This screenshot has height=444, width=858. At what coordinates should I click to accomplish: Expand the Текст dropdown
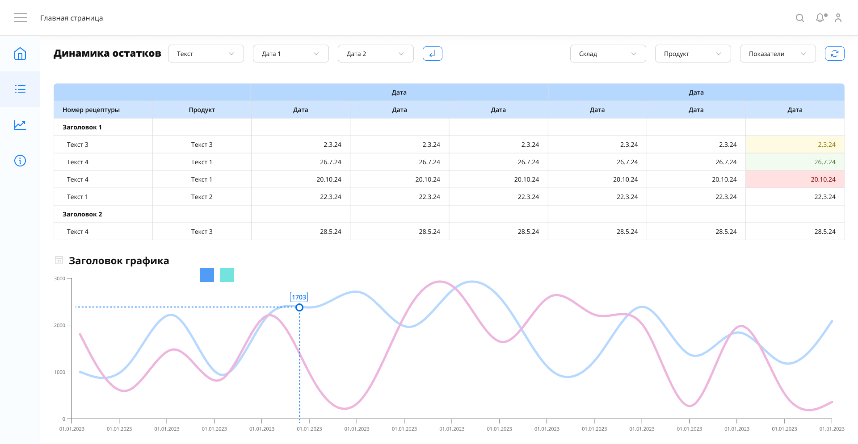(206, 54)
